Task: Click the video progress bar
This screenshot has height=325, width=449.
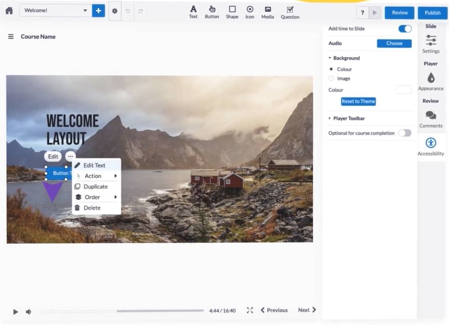Action: (121, 311)
